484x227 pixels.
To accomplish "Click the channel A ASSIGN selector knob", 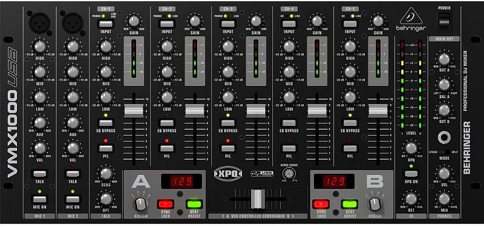I will coord(140,204).
